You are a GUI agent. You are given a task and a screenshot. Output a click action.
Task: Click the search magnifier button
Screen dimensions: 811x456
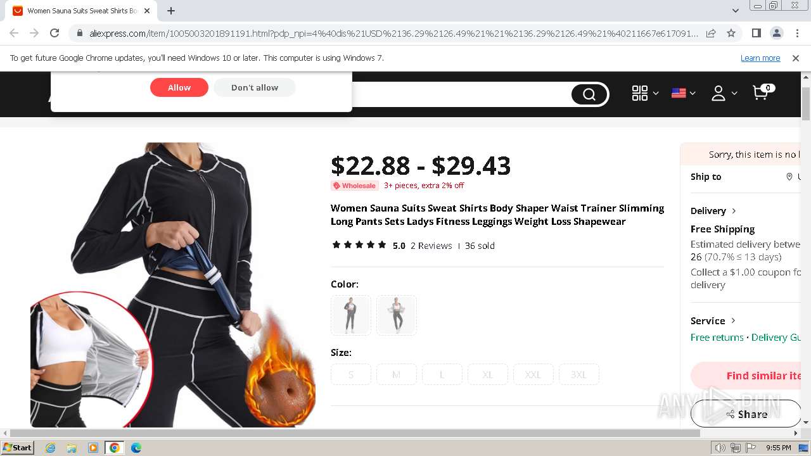[x=589, y=94]
